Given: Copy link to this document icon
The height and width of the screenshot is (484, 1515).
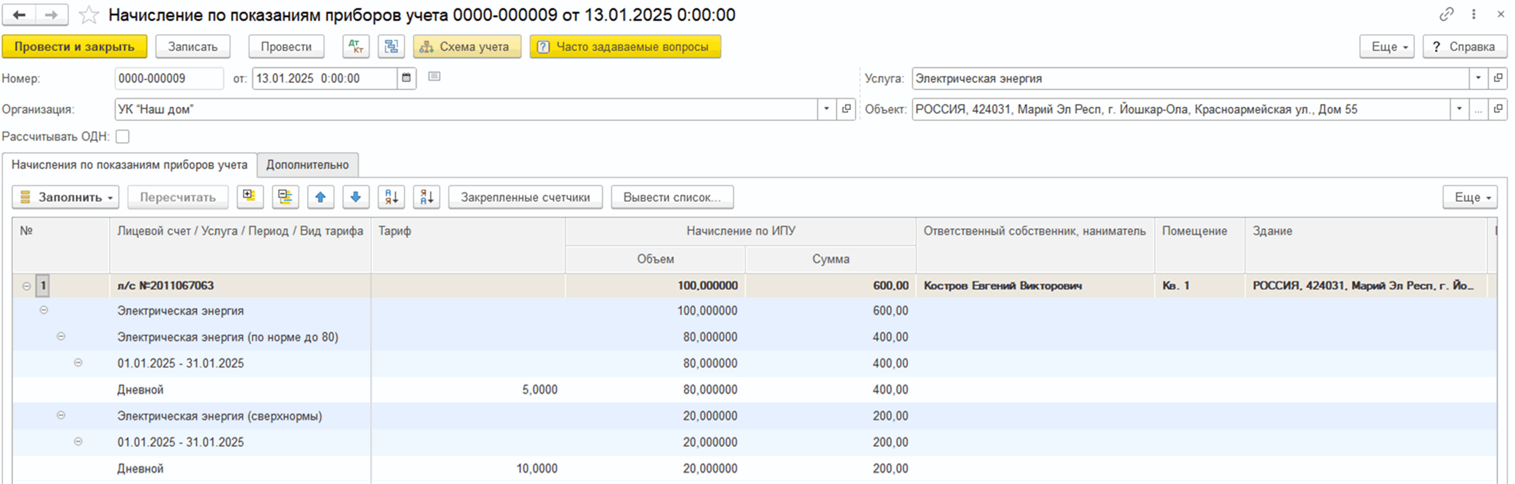Looking at the screenshot, I should (1446, 15).
